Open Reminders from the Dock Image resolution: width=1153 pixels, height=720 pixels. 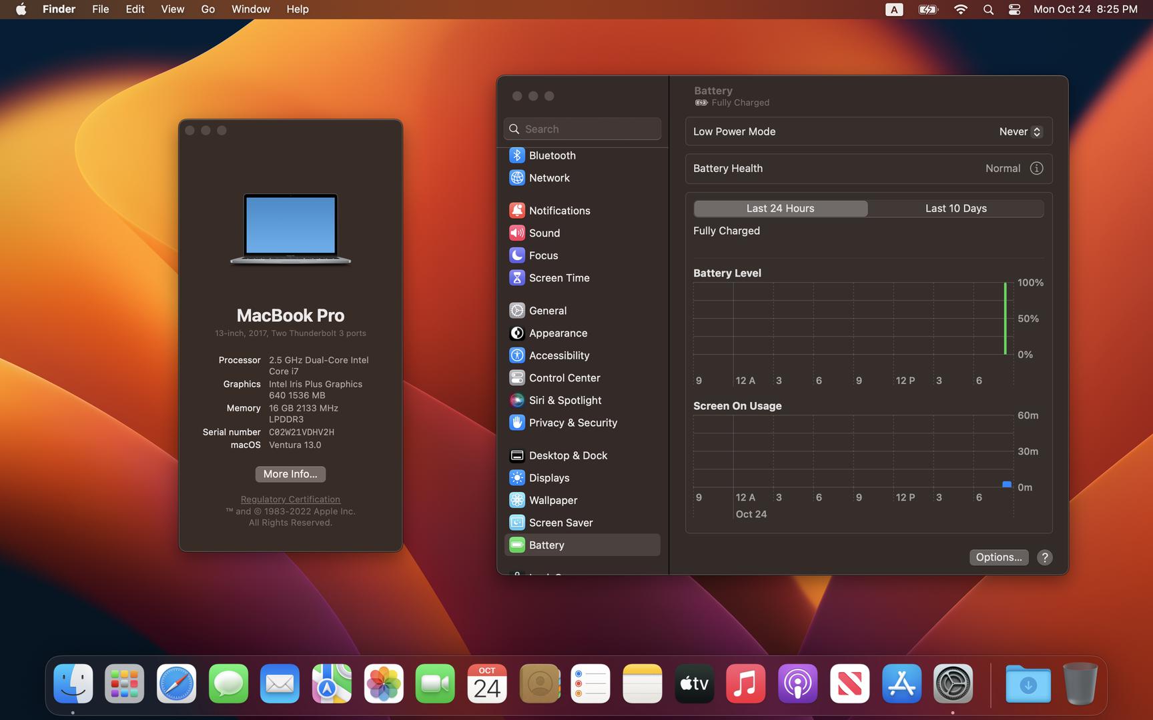tap(591, 683)
